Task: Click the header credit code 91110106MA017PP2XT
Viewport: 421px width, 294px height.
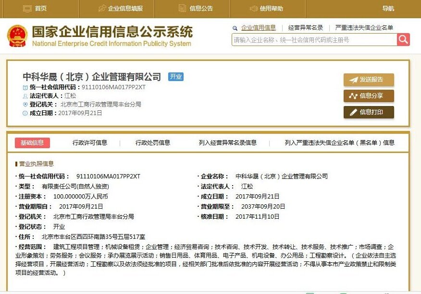Action: [x=113, y=87]
